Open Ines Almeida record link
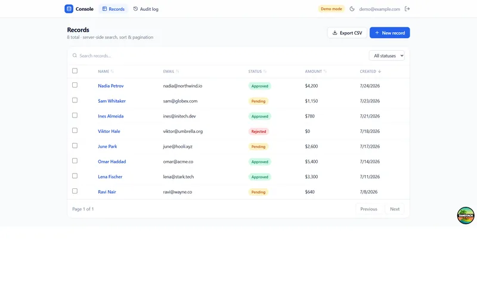 111,116
